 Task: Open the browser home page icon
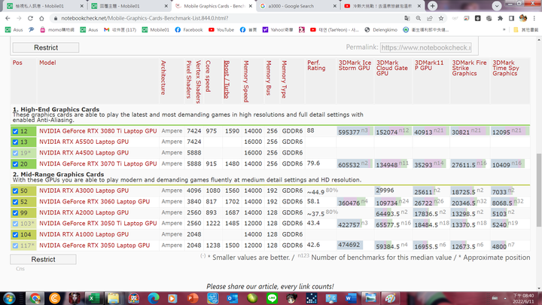(x=41, y=18)
